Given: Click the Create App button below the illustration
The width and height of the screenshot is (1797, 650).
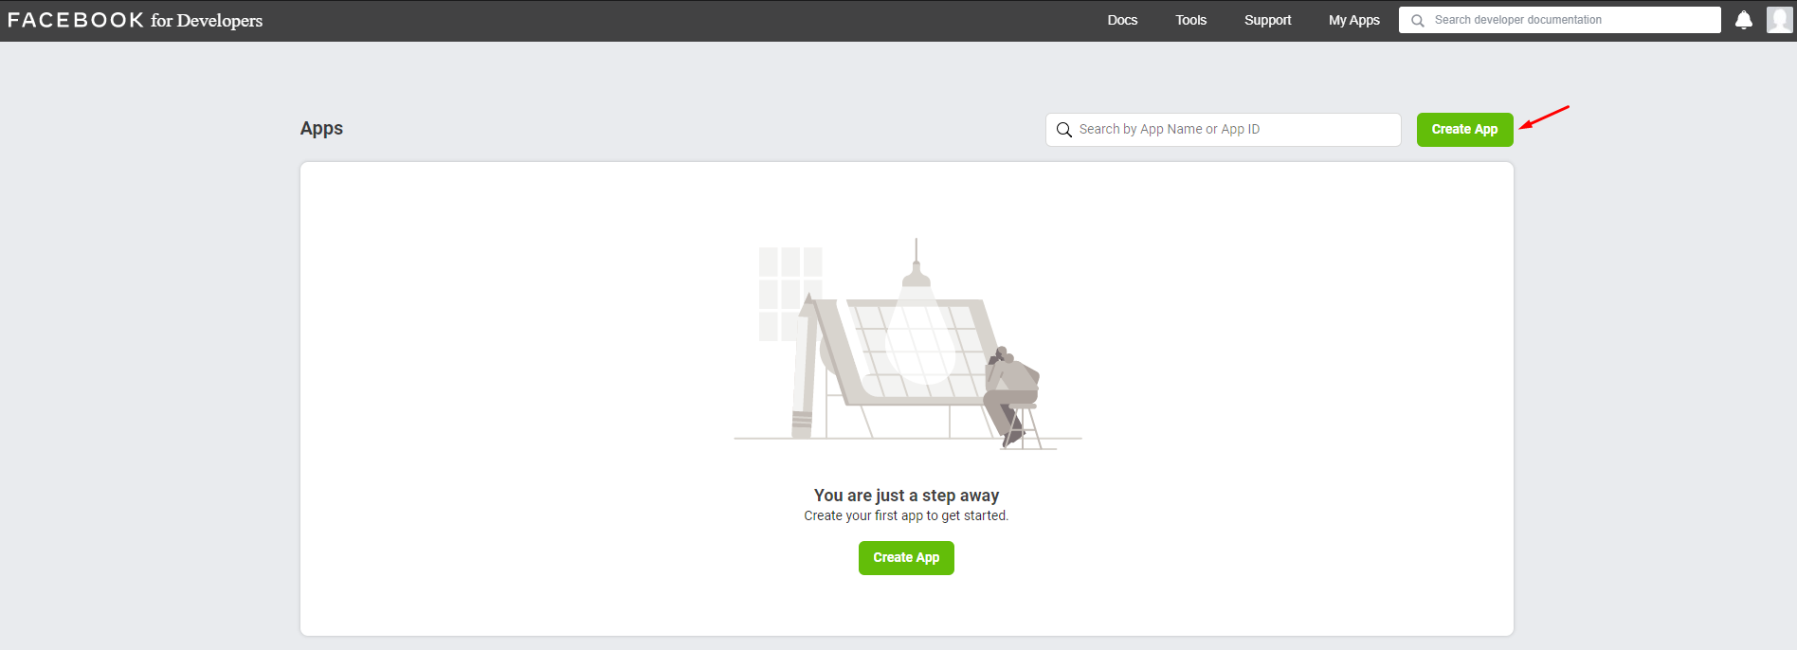Looking at the screenshot, I should click(x=906, y=558).
